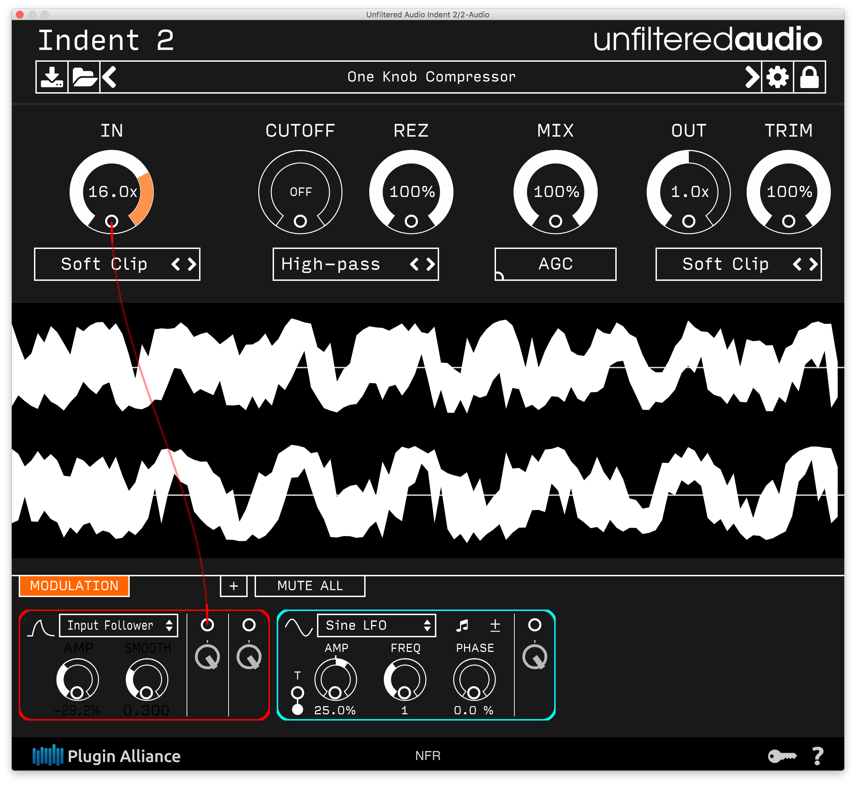Select previous output clip mode arrow
This screenshot has height=785, width=856.
[x=797, y=264]
